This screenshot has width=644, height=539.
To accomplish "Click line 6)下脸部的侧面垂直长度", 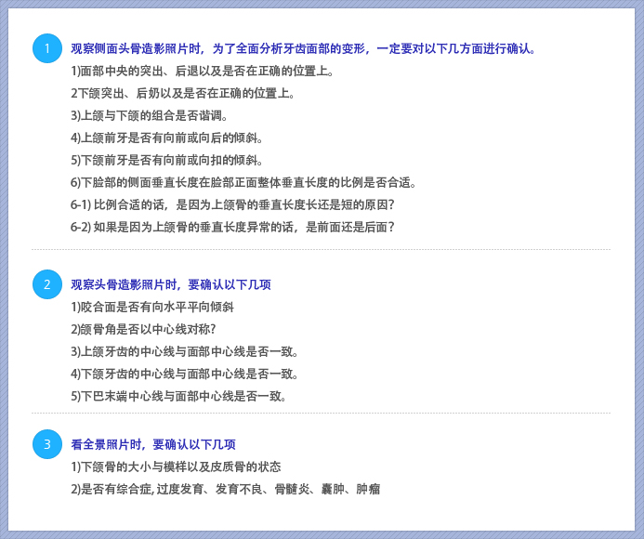I will pyautogui.click(x=243, y=182).
